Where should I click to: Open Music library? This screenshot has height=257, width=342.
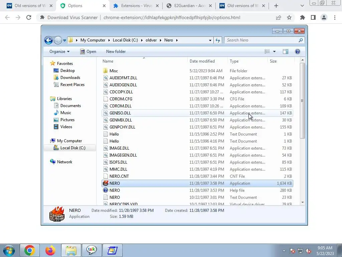click(65, 113)
